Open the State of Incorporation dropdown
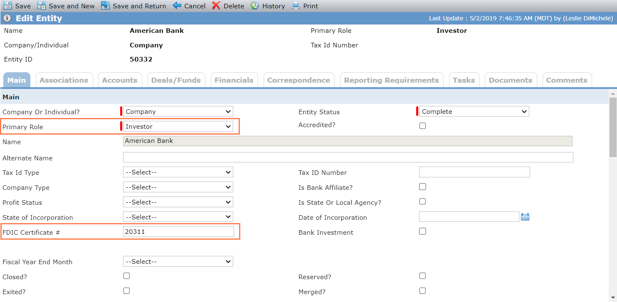This screenshot has width=617, height=302. tap(178, 217)
